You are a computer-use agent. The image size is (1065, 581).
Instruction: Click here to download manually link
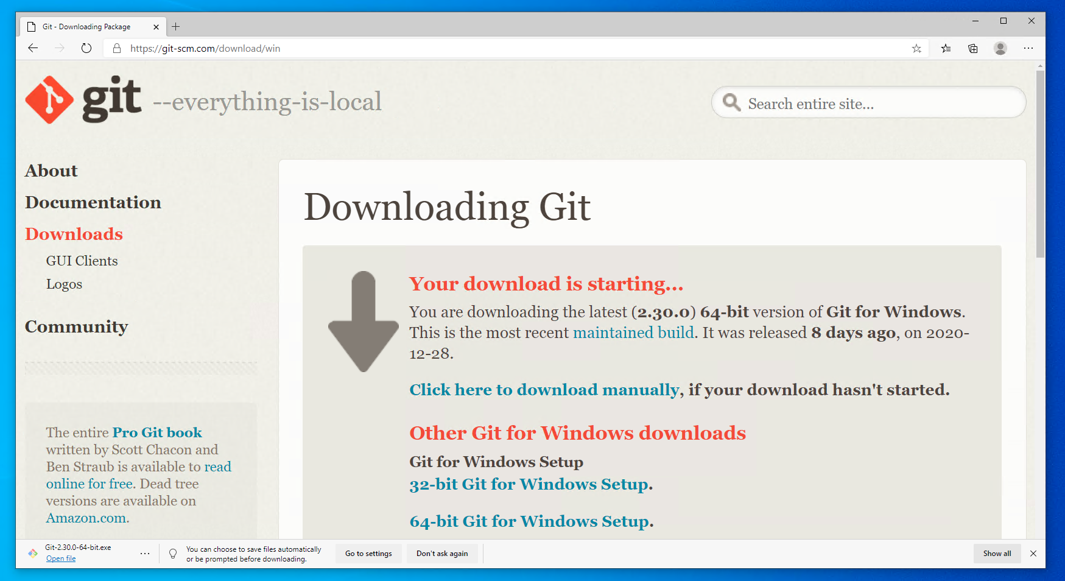544,390
